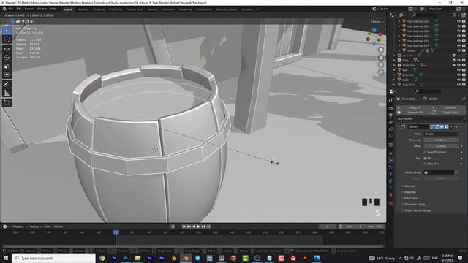Hide Bolt.001 via eye icon

pyautogui.click(x=458, y=75)
